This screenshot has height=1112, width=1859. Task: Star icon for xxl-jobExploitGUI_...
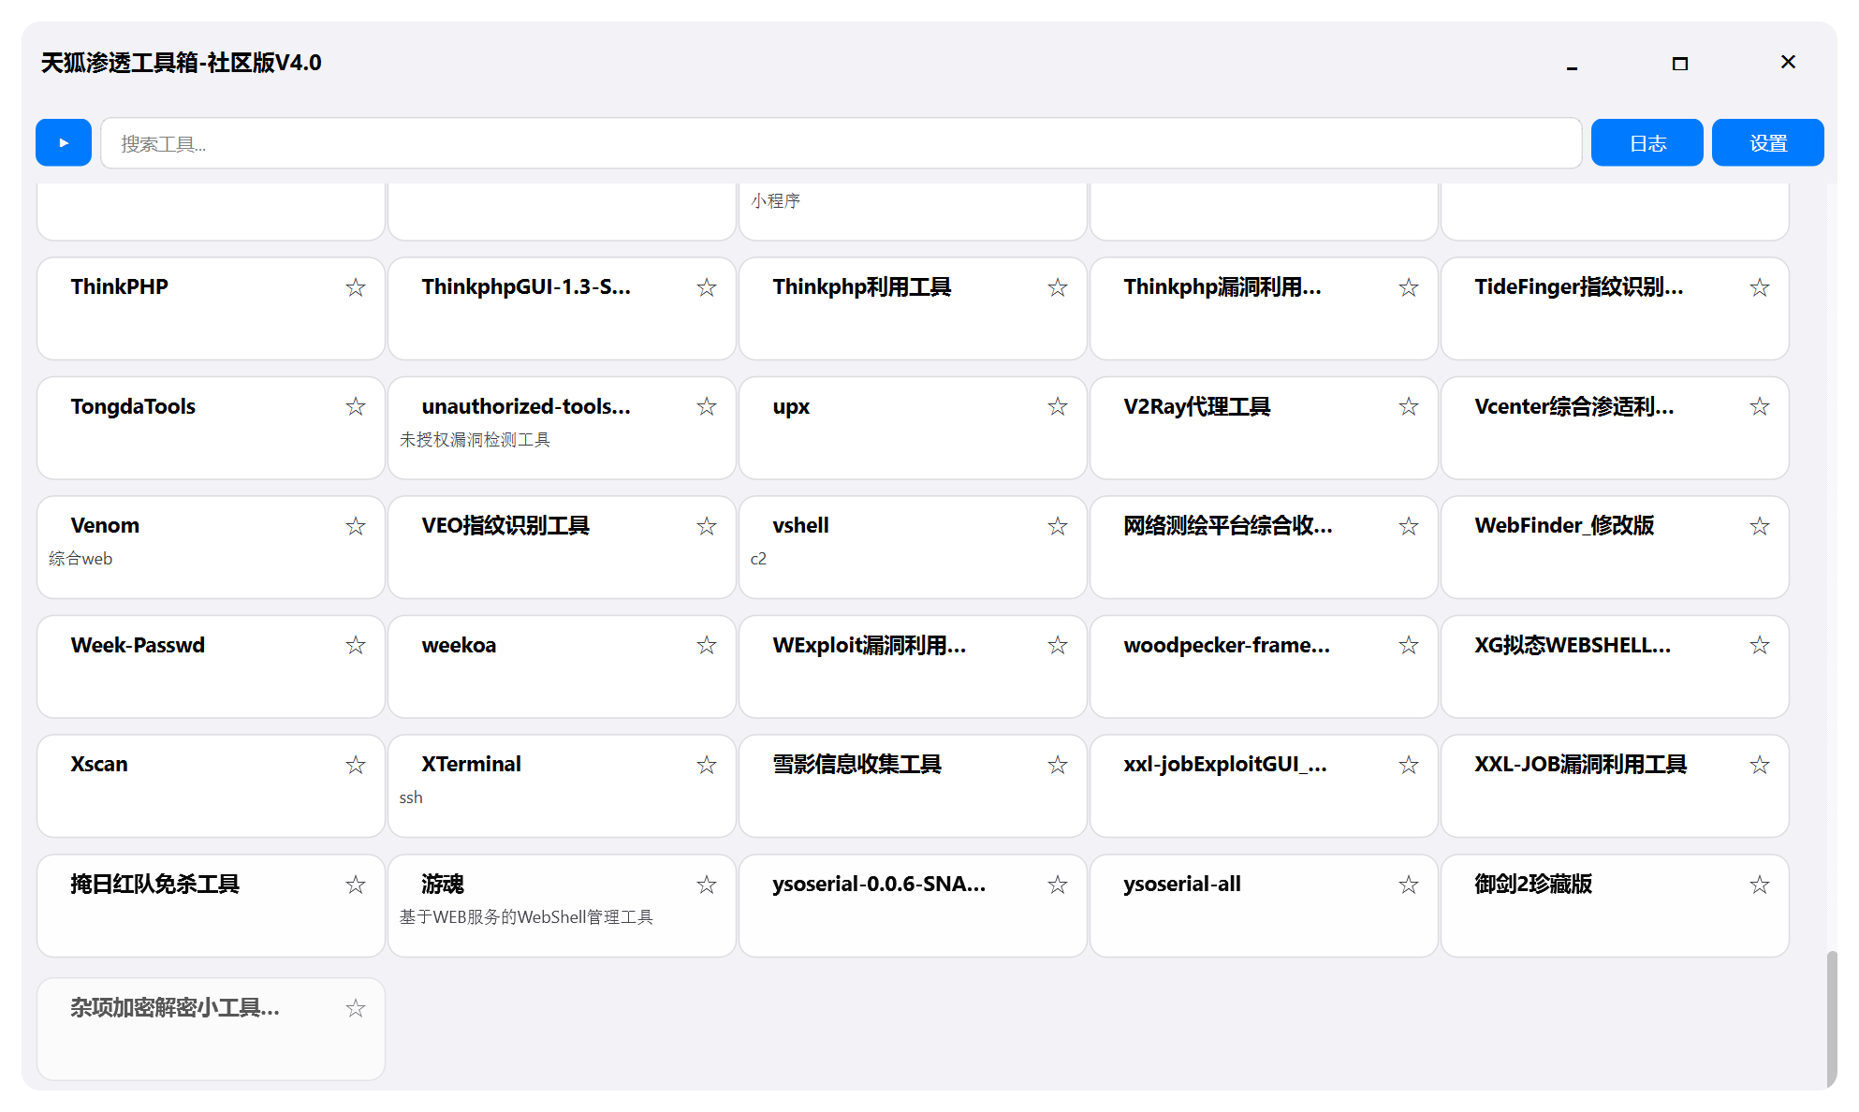1409,765
